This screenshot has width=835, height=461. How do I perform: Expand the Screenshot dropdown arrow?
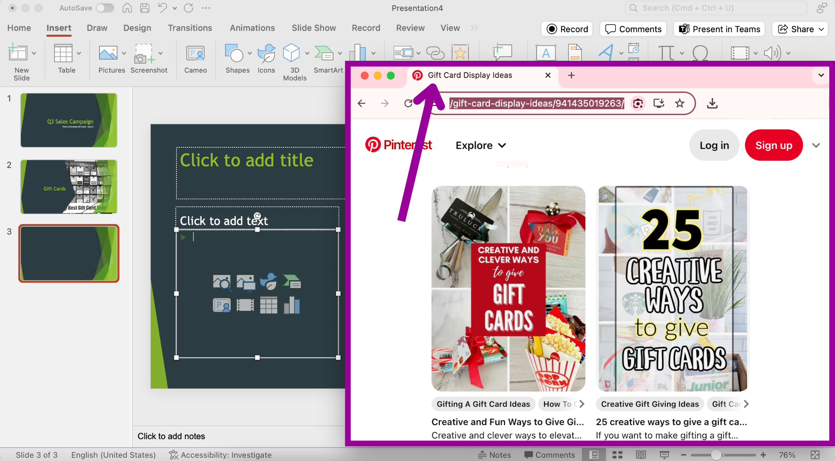[x=161, y=53]
